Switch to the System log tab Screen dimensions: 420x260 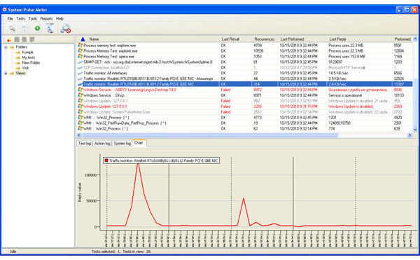click(x=122, y=144)
